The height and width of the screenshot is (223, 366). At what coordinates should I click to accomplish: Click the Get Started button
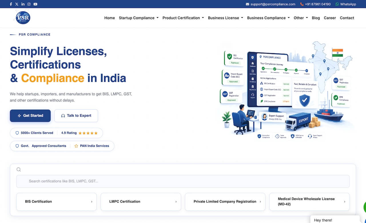30,116
